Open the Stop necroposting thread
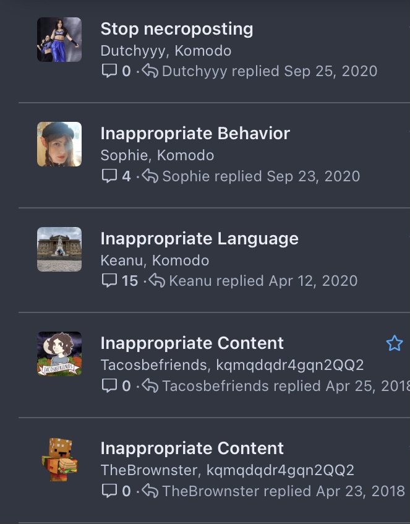The height and width of the screenshot is (524, 410). pyautogui.click(x=177, y=29)
